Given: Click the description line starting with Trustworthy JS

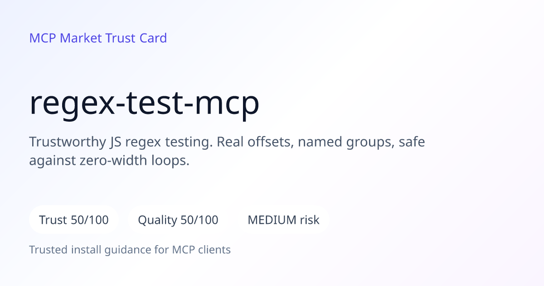Looking at the screenshot, I should [227, 142].
